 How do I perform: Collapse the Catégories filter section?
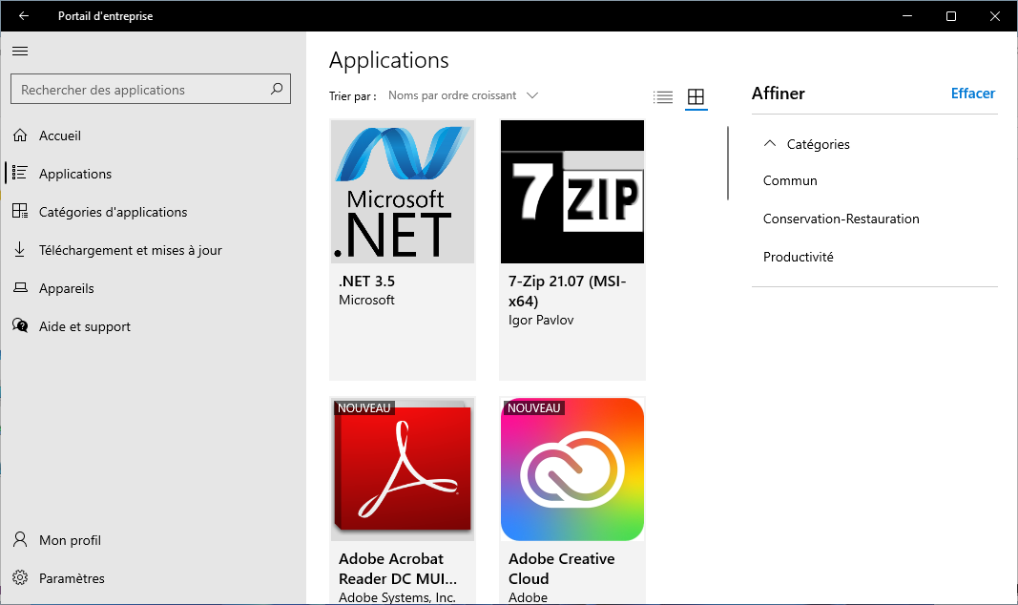806,144
